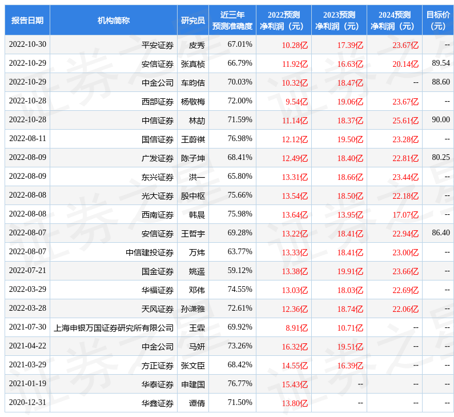Click 9.54亿 profit forecast

296,102
